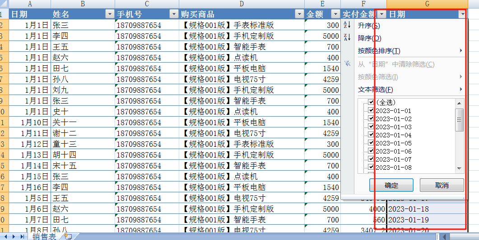Uncheck the 2023-01-06 filter checkbox
479x240 pixels.
click(x=371, y=151)
